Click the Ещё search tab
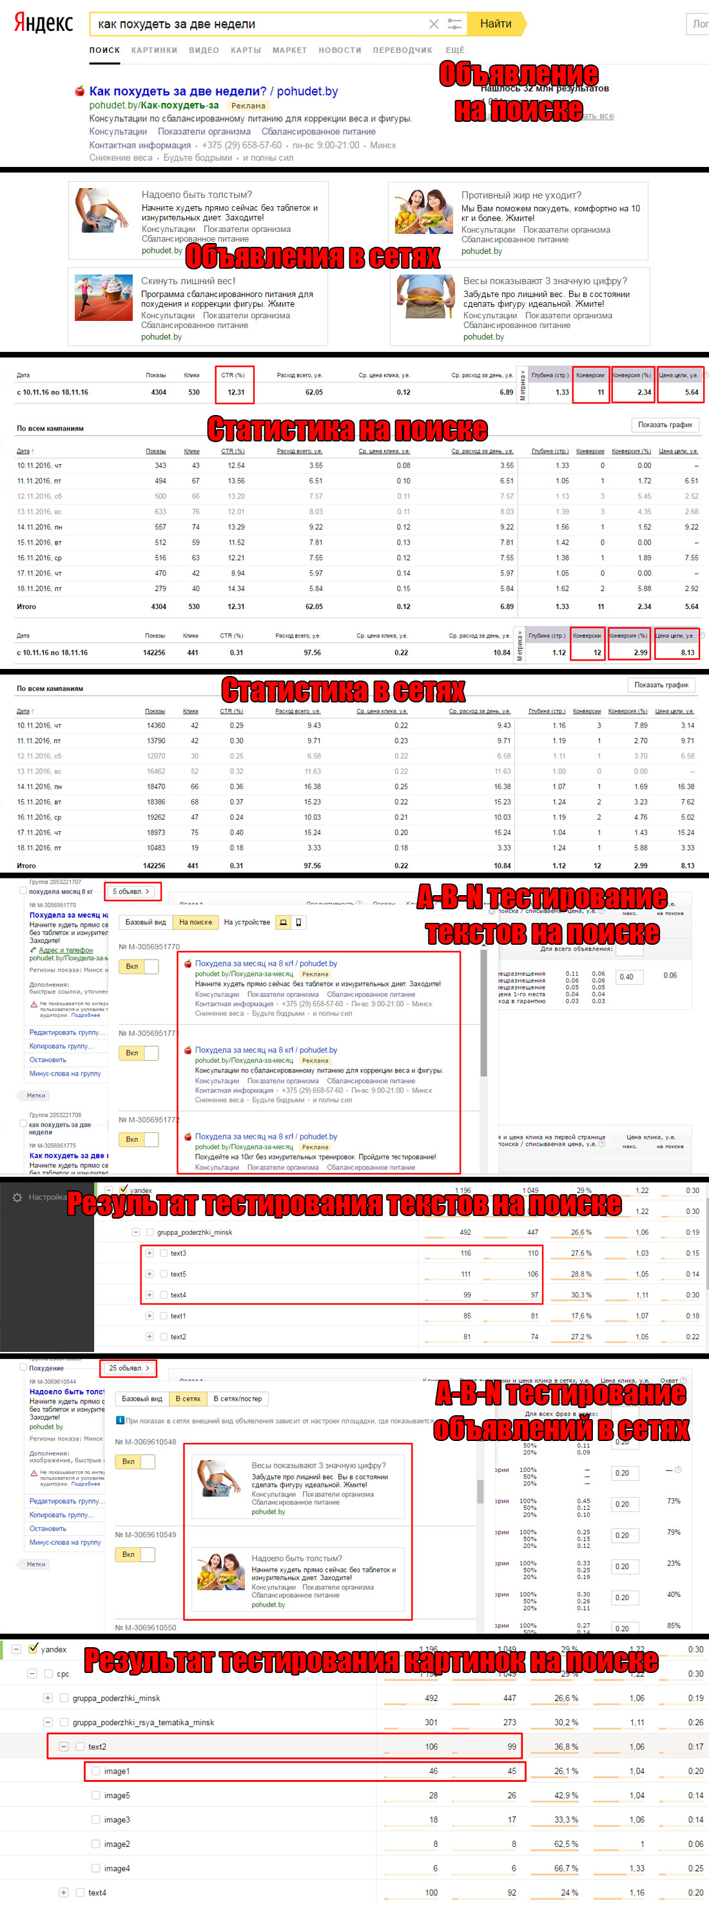This screenshot has width=709, height=1914. pos(455,50)
